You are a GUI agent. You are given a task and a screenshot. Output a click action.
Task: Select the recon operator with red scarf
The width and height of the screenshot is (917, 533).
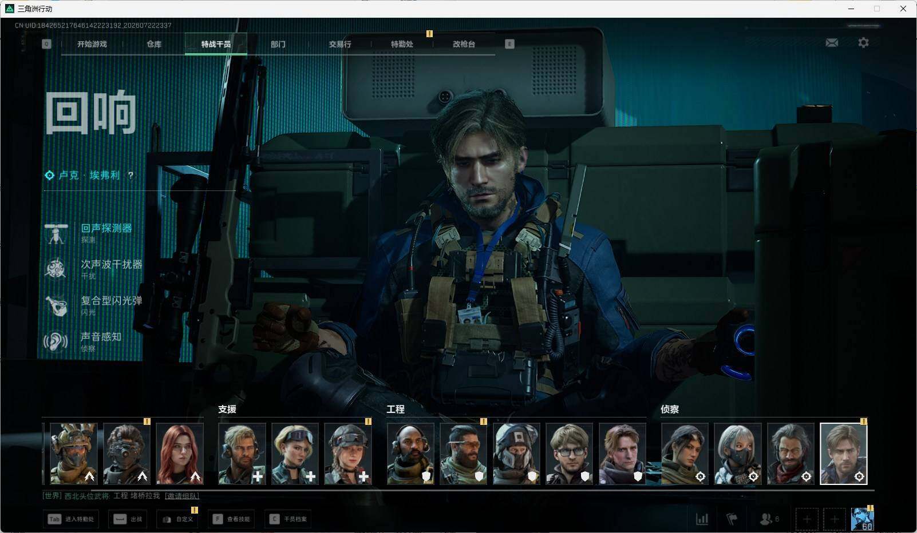coord(790,454)
